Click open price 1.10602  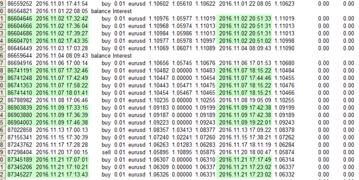point(159,4)
